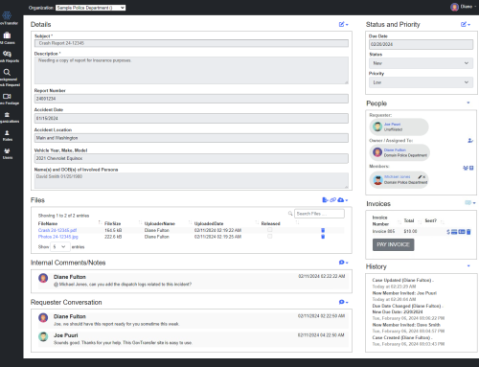Open Background Check Request in sidebar
Screen dimensions: 479x367
click(x=8, y=78)
